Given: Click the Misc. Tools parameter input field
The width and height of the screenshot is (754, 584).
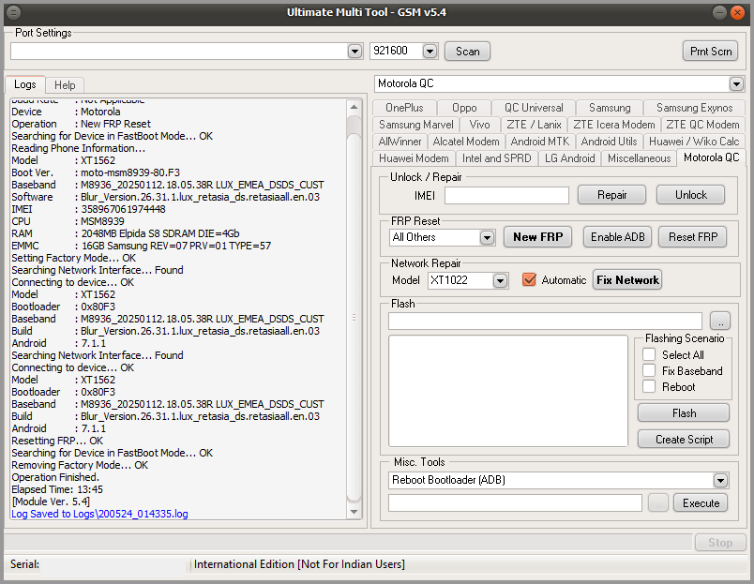Looking at the screenshot, I should point(515,503).
